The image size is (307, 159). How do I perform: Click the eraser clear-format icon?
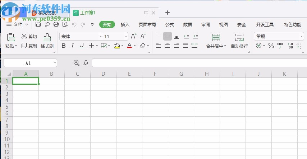(142, 46)
